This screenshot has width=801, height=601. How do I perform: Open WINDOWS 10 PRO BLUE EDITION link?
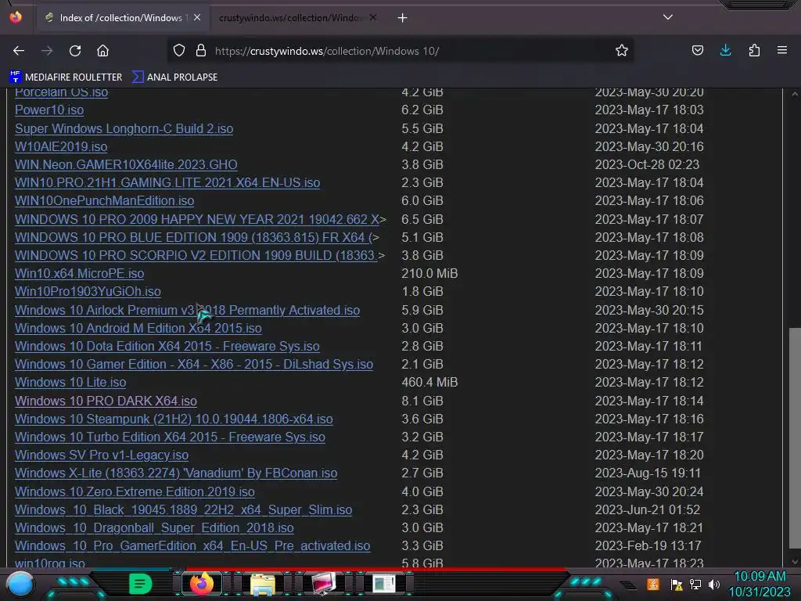[193, 237]
